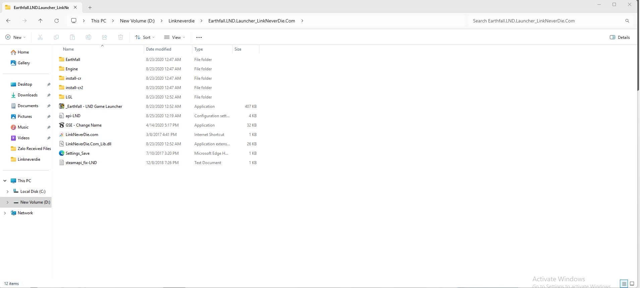Expand the Local Disk (C:) tree node
The height and width of the screenshot is (288, 640).
7,192
